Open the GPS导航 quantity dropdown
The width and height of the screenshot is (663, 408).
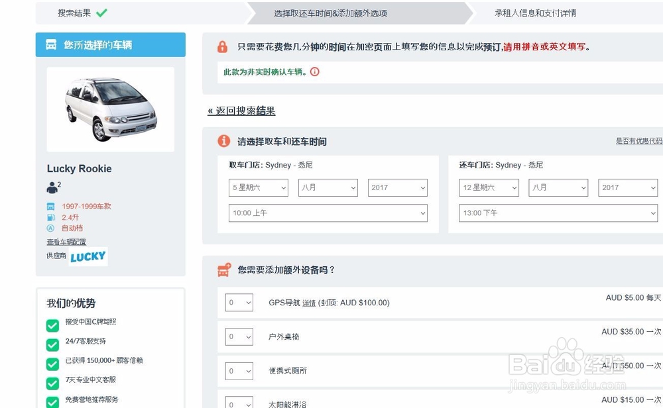point(239,303)
